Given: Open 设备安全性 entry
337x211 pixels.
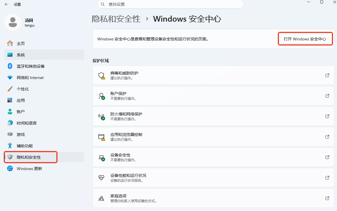Looking at the screenshot, I should [213, 157].
